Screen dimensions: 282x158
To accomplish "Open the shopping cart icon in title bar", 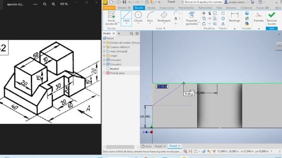I will [252, 2].
